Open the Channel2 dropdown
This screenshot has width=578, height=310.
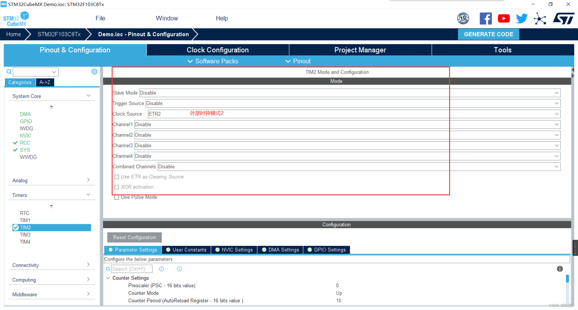pos(347,135)
